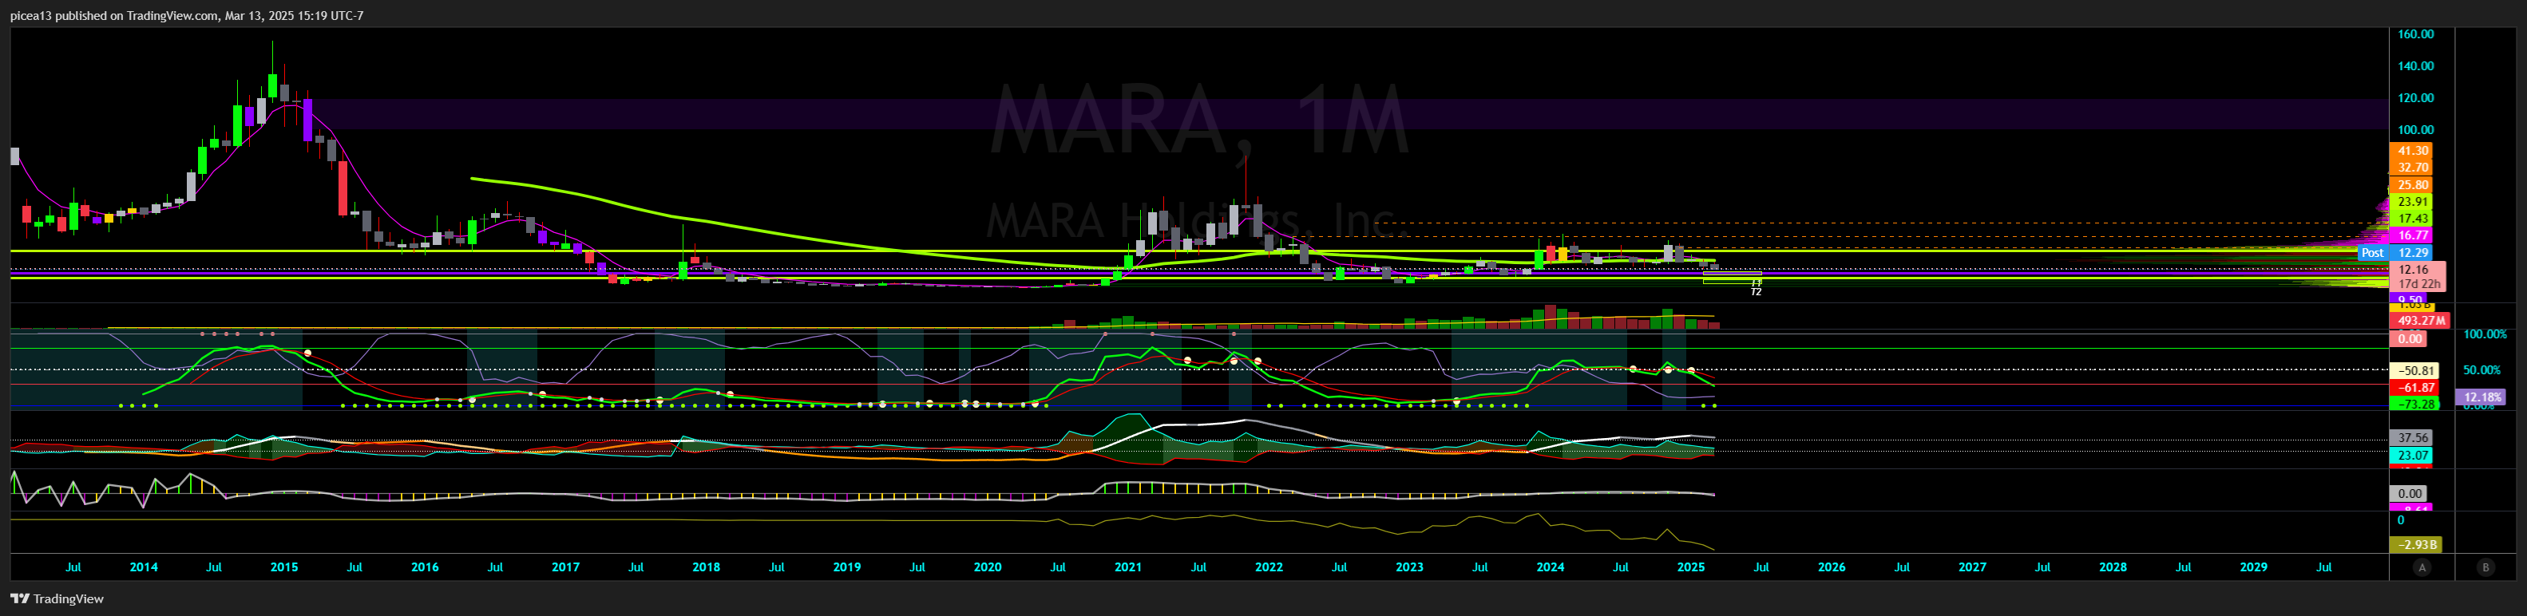Image resolution: width=2527 pixels, height=616 pixels.
Task: Click the 2020 label on the time axis
Action: 988,567
